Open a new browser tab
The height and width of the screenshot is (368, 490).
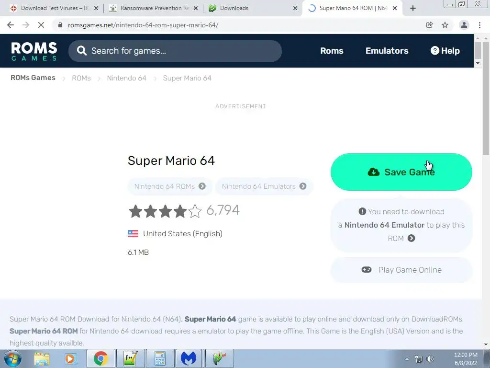tap(413, 8)
